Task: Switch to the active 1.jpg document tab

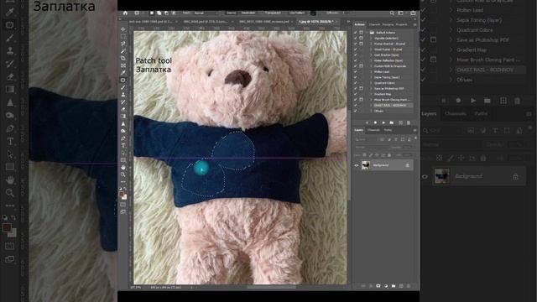Action: coord(315,22)
